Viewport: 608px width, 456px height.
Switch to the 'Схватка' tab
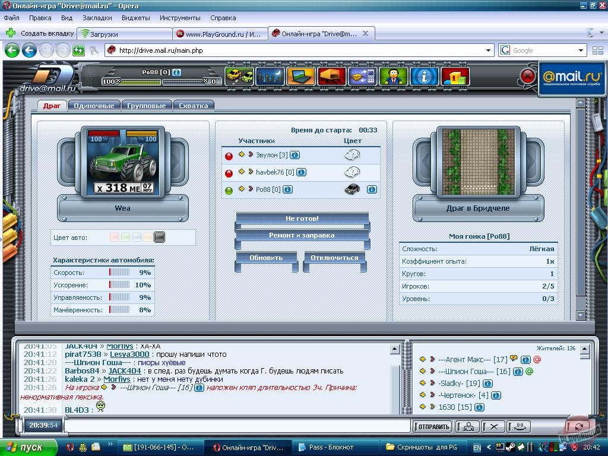pyautogui.click(x=194, y=106)
